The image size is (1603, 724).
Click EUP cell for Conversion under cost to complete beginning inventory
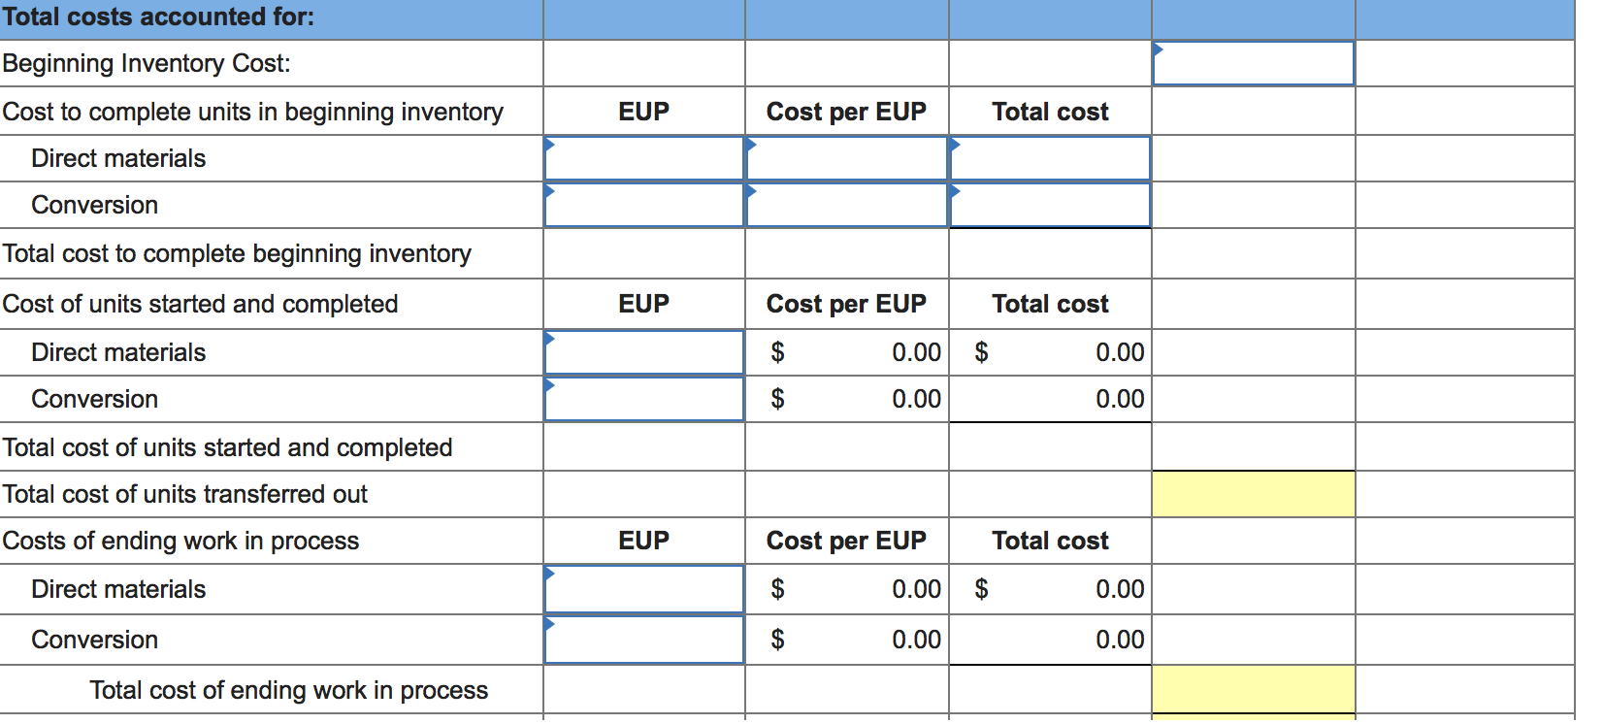pyautogui.click(x=644, y=205)
